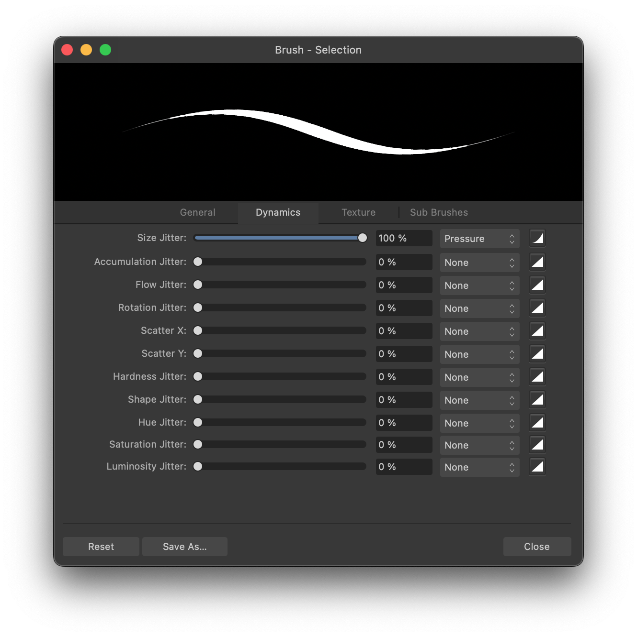This screenshot has width=637, height=637.
Task: Minimize the window with the yellow button
Action: [x=86, y=50]
